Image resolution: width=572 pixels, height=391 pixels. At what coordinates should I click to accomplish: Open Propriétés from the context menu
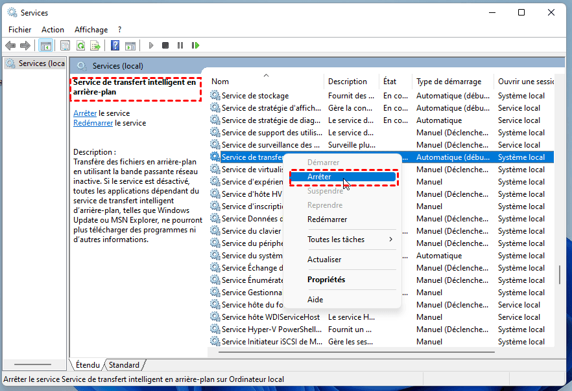tap(343, 280)
